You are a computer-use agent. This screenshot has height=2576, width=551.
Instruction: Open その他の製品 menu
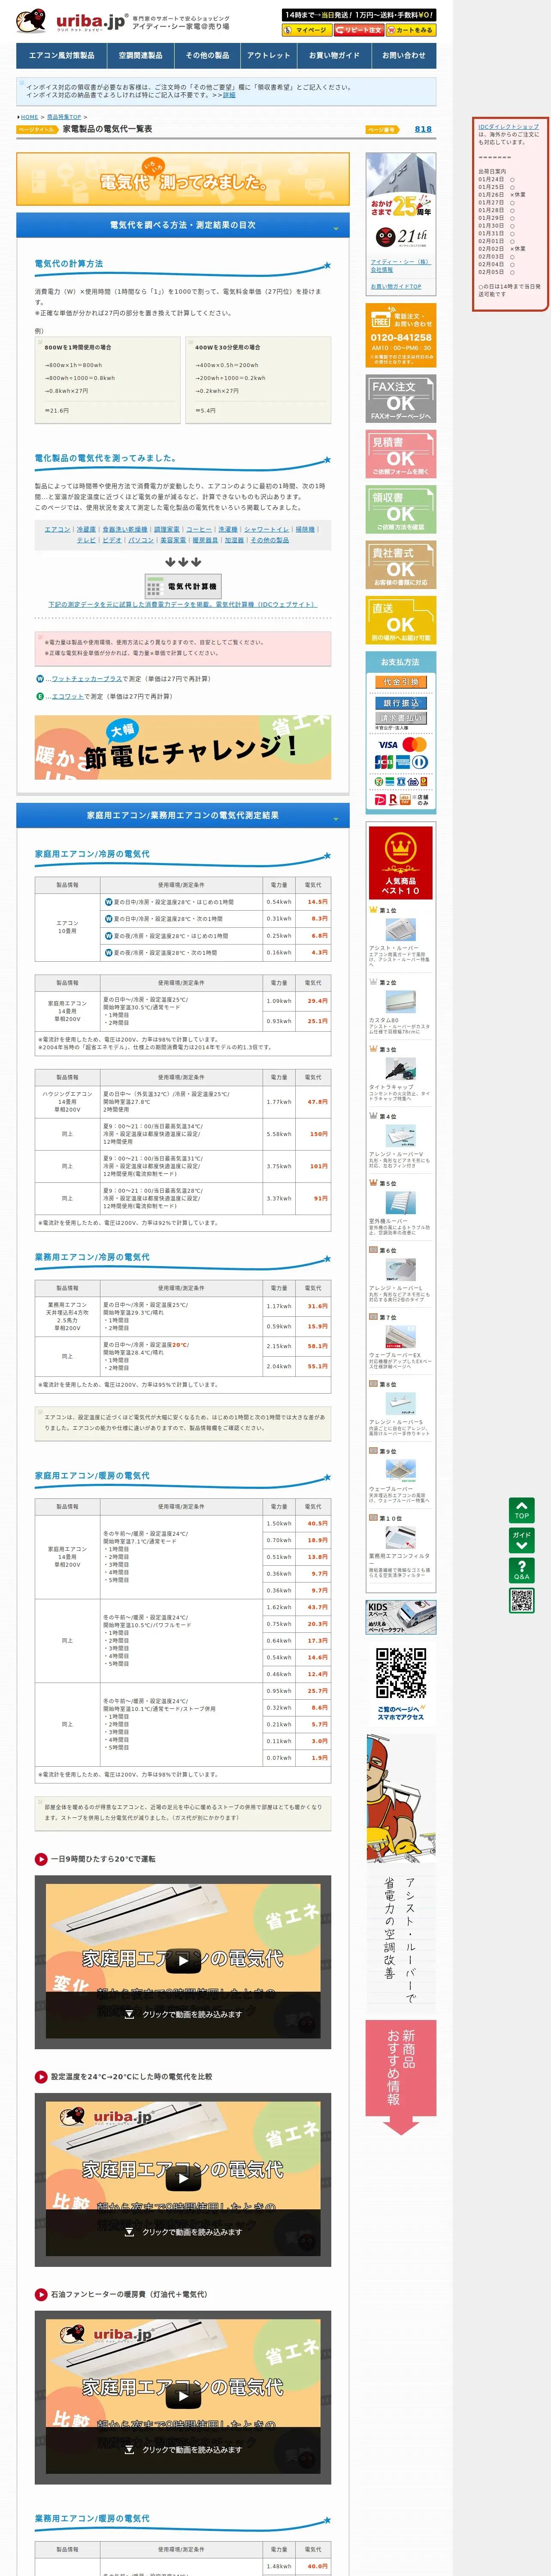207,56
